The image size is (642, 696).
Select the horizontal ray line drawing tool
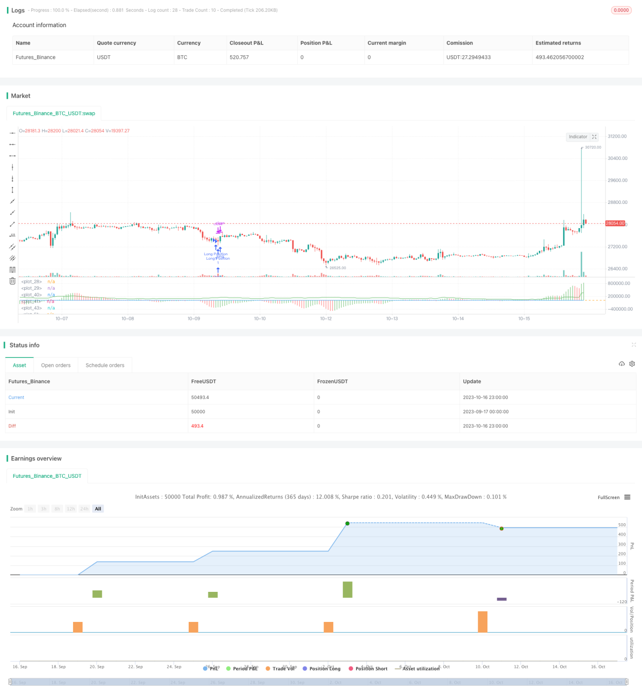click(x=12, y=144)
